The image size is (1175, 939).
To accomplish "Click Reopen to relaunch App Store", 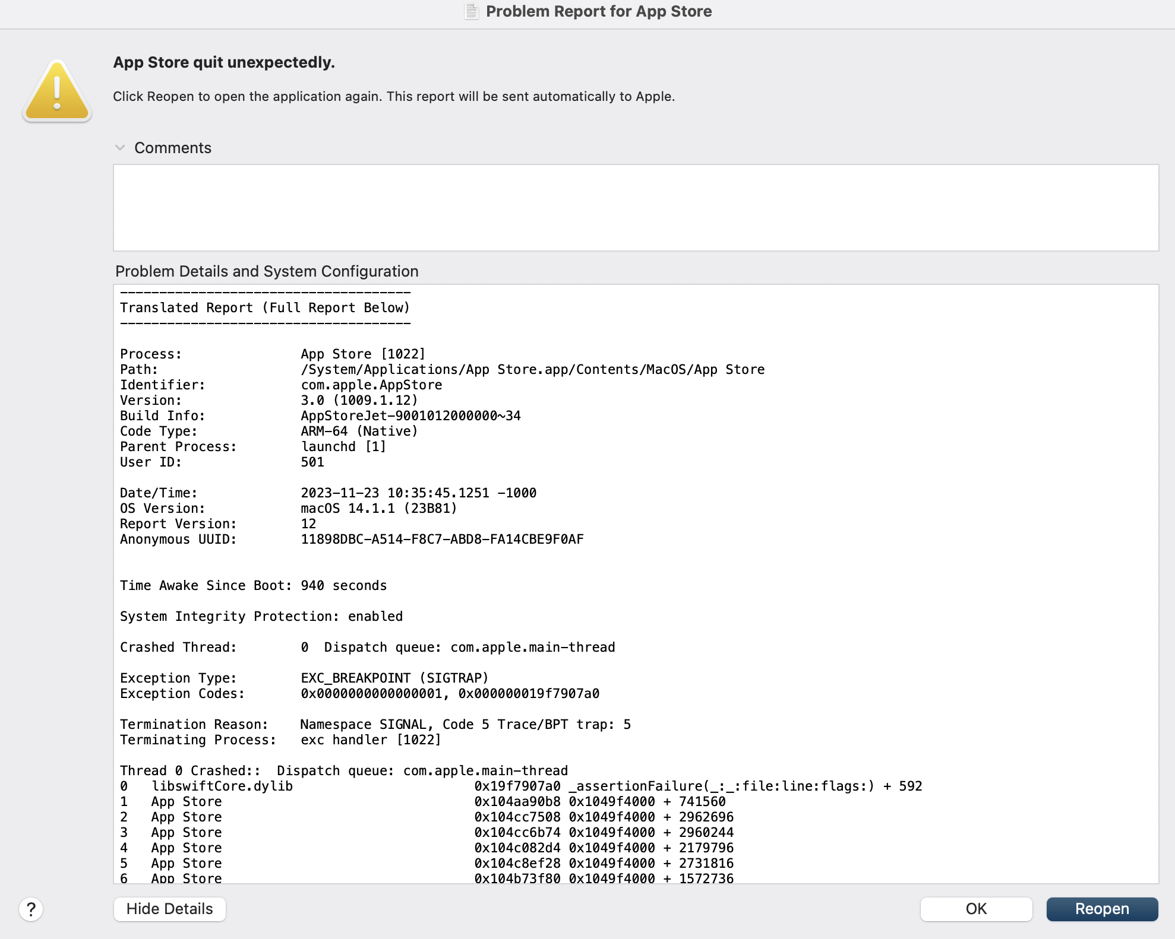I will [1102, 909].
